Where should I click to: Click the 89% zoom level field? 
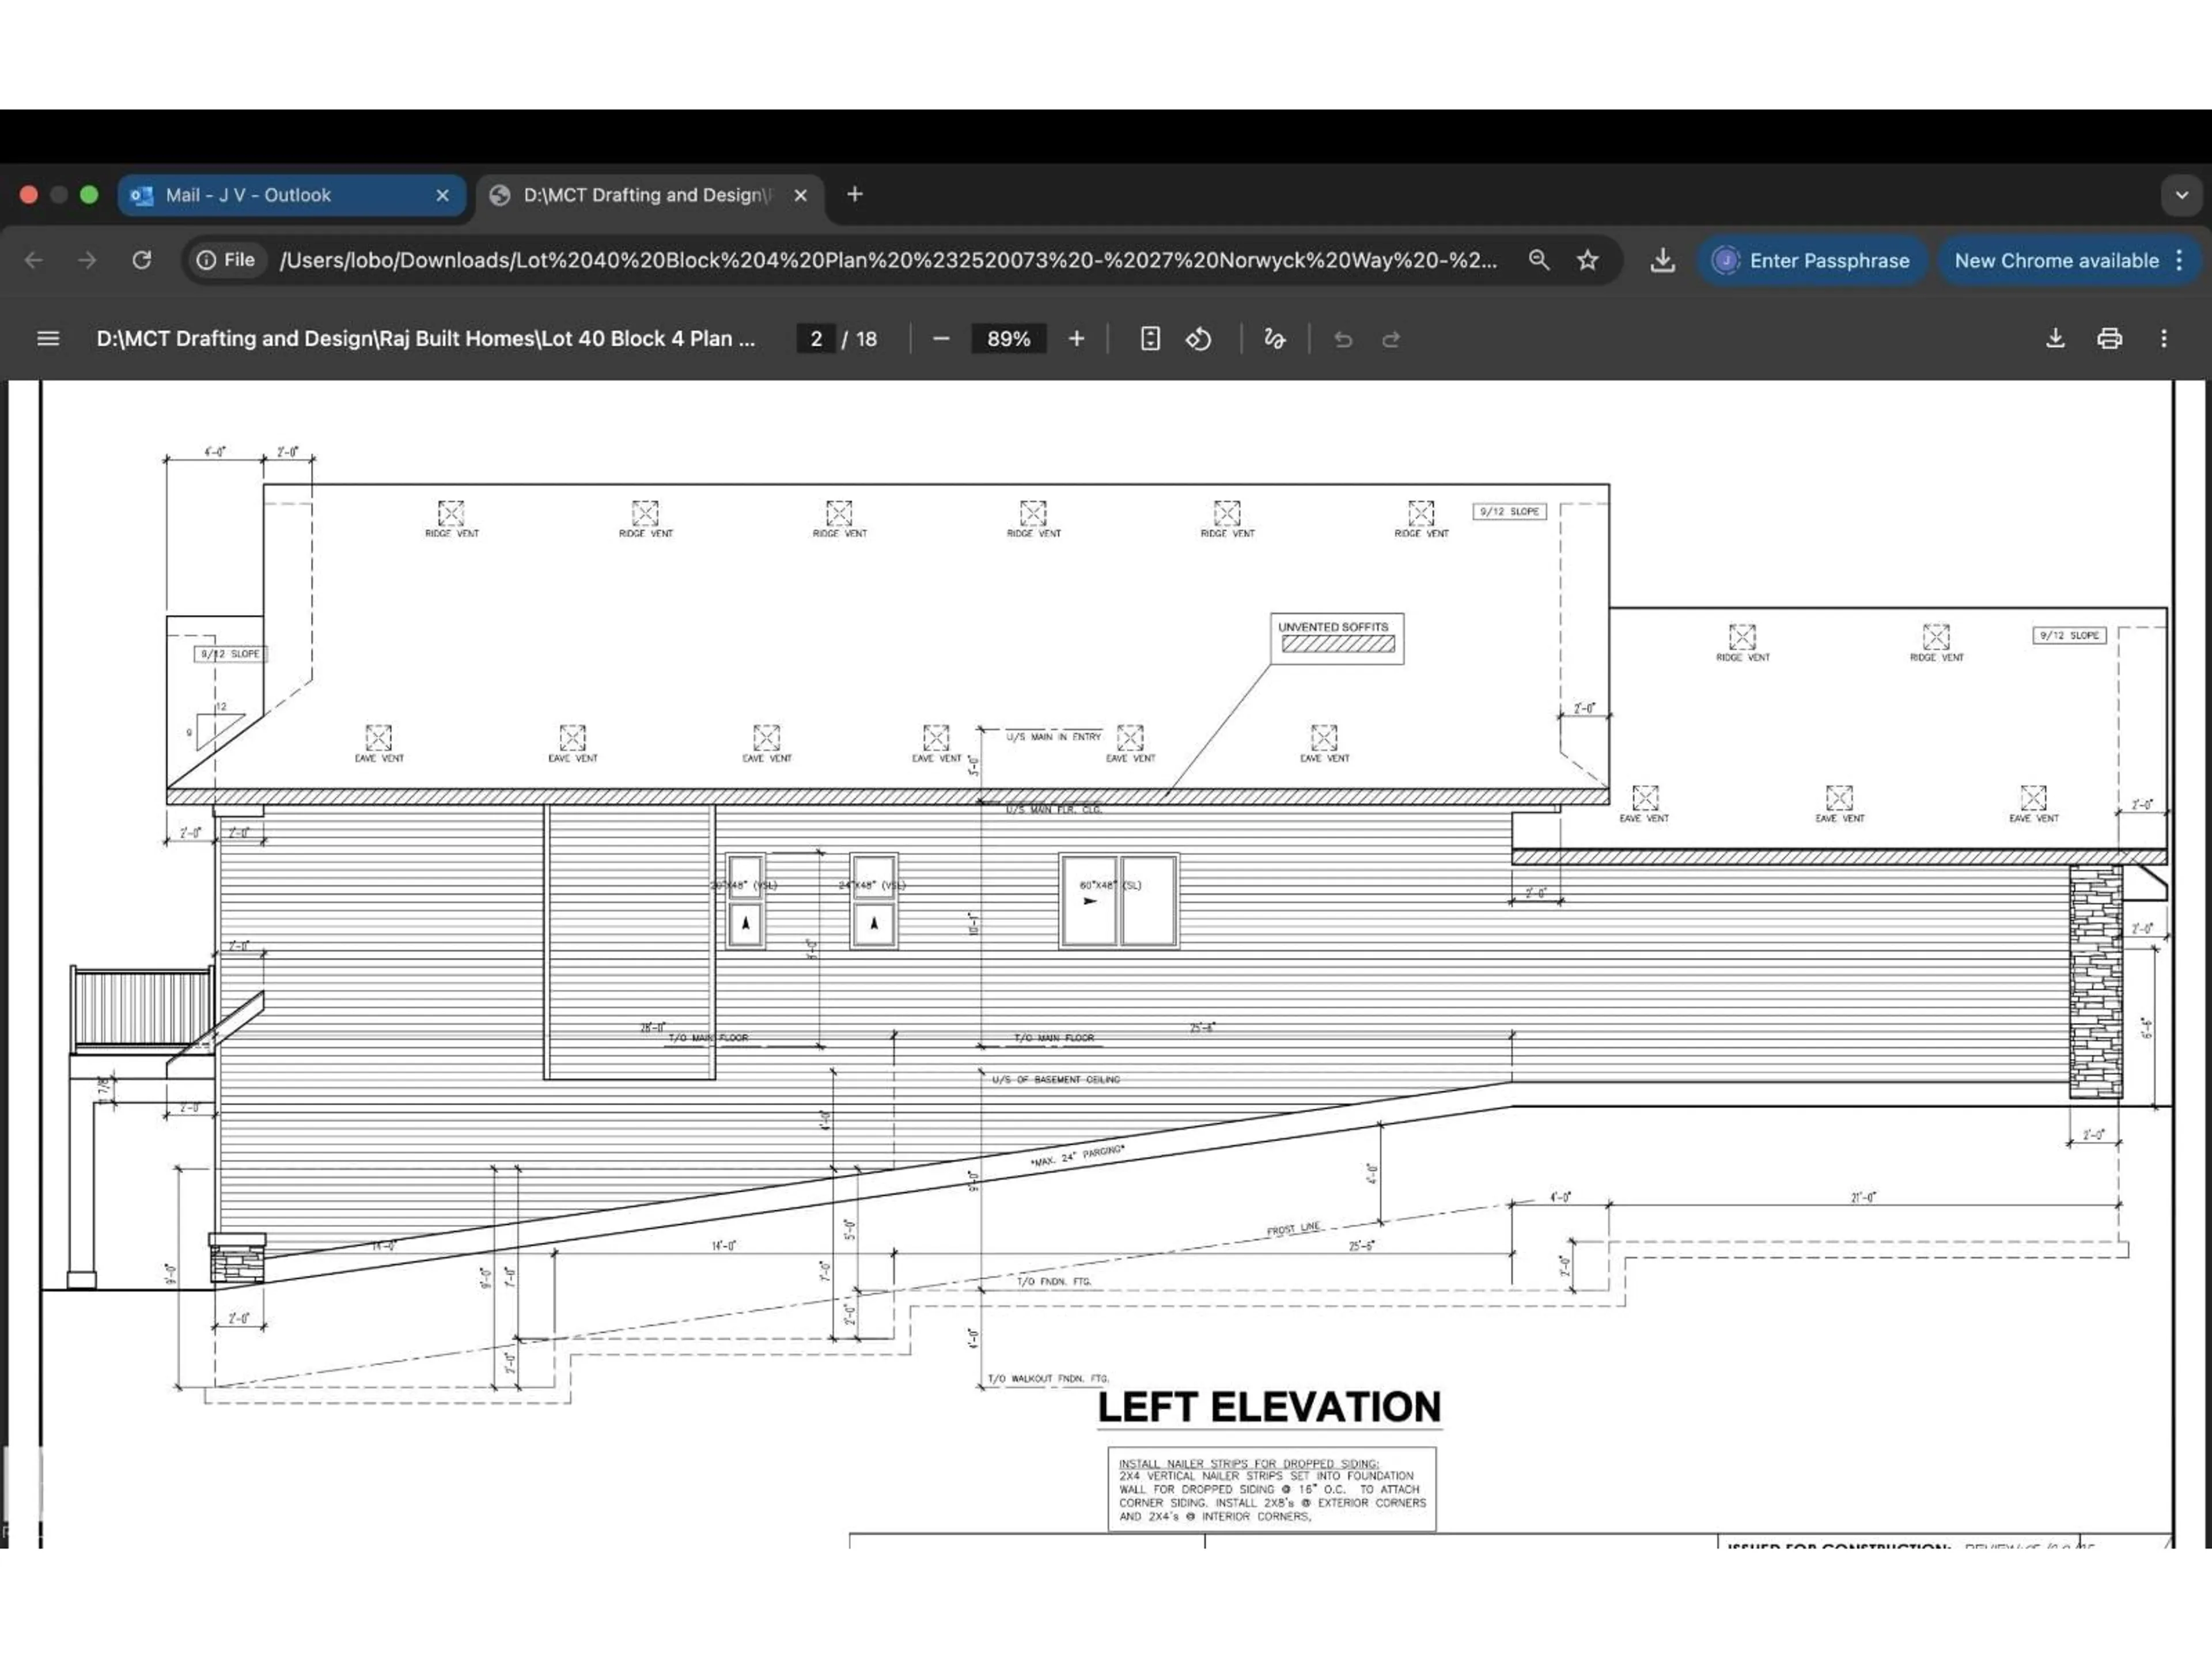tap(1008, 339)
